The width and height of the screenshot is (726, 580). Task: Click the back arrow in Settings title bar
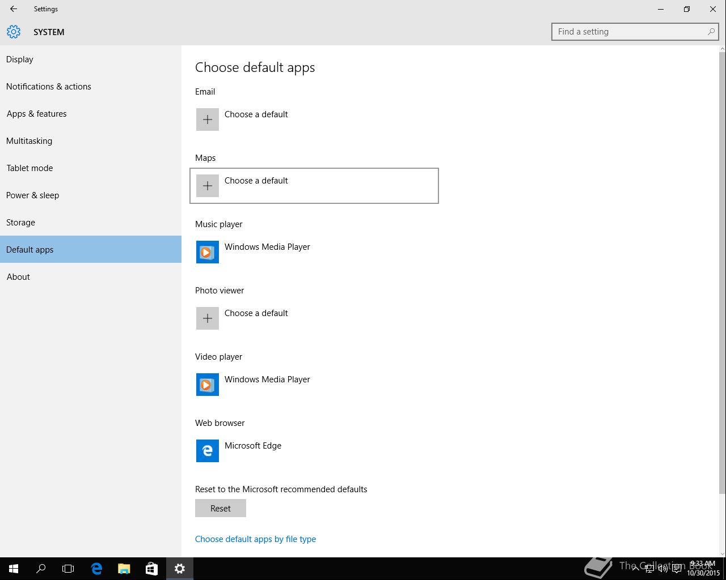(14, 9)
